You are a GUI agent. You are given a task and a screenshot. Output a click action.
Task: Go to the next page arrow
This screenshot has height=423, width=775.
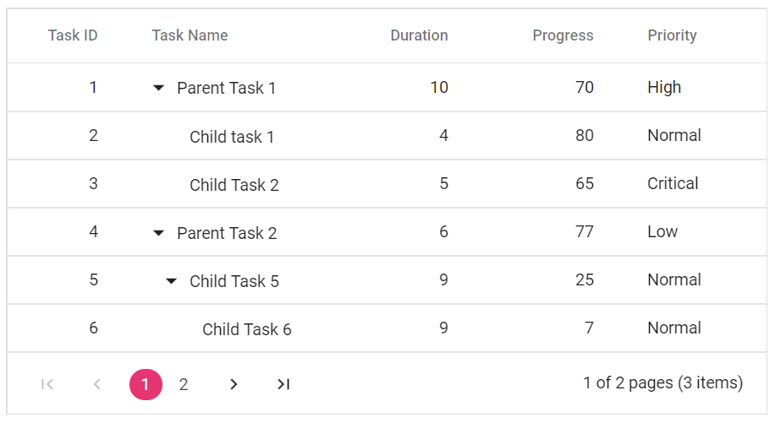[x=234, y=384]
